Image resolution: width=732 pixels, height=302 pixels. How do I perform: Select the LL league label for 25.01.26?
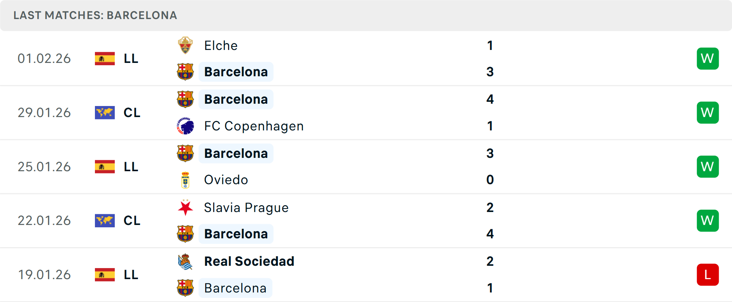(x=131, y=167)
